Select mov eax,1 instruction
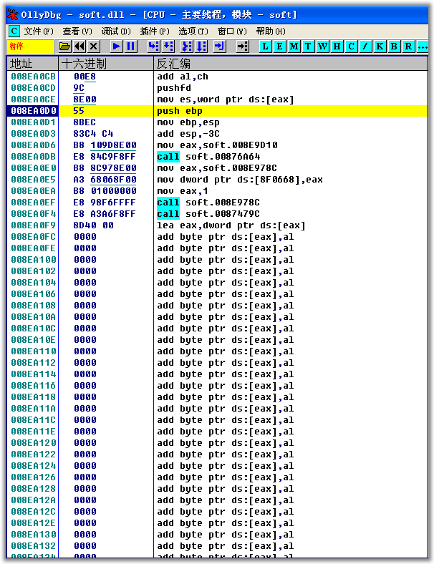 pyautogui.click(x=182, y=191)
